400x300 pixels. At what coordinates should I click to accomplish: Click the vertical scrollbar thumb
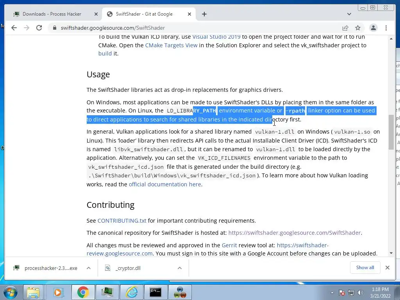(x=391, y=132)
